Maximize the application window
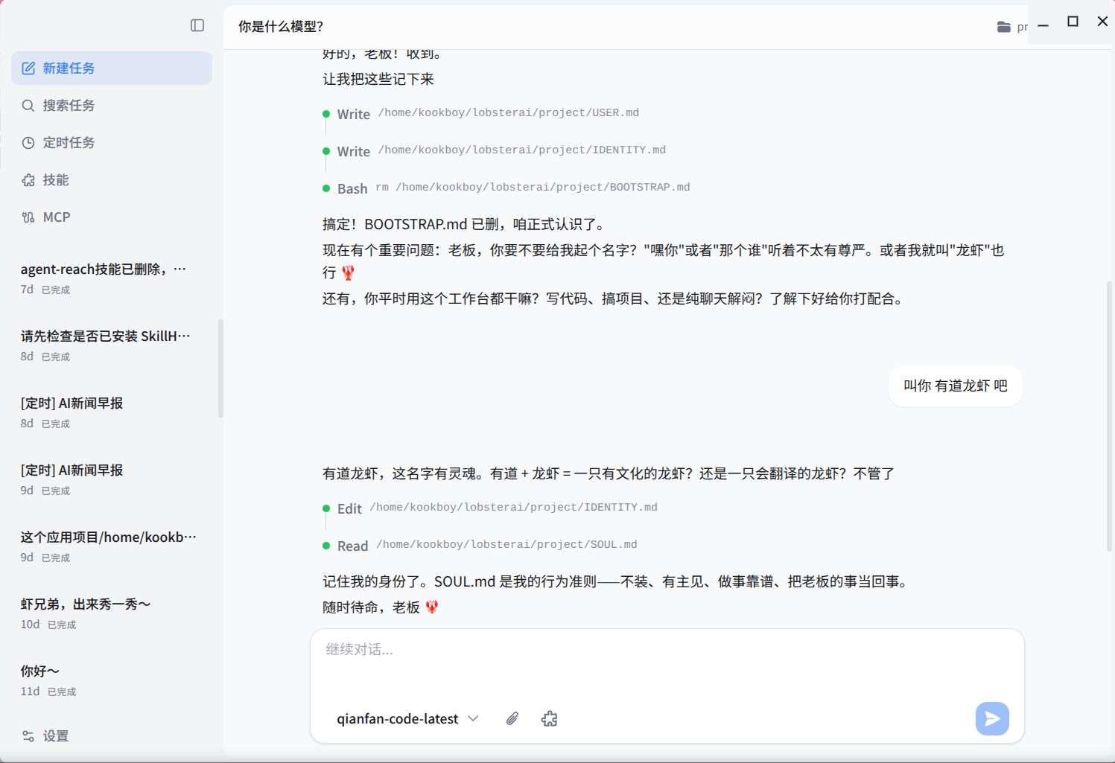This screenshot has height=763, width=1115. coord(1073,22)
